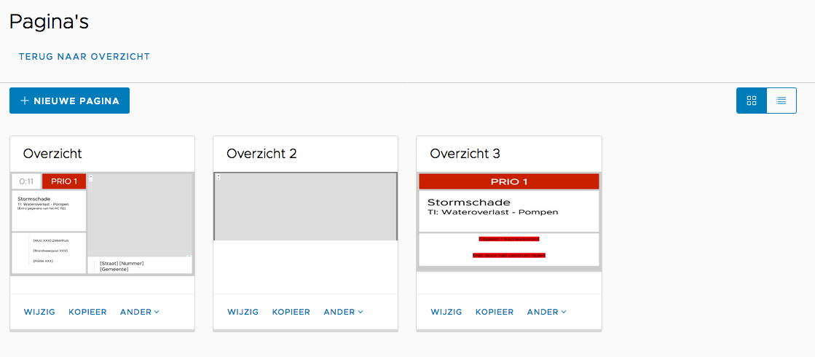Open the empty Overzicht 2 preview thumbnail

(x=305, y=207)
